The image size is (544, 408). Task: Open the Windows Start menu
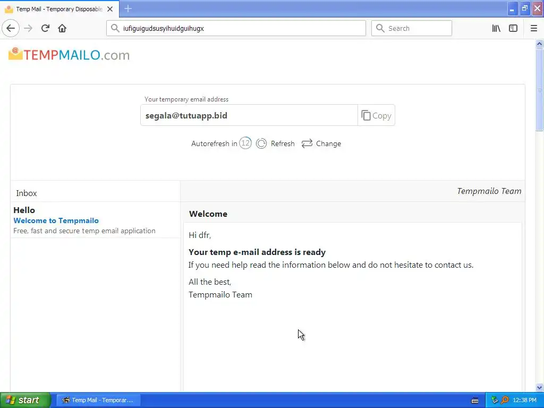[25, 400]
